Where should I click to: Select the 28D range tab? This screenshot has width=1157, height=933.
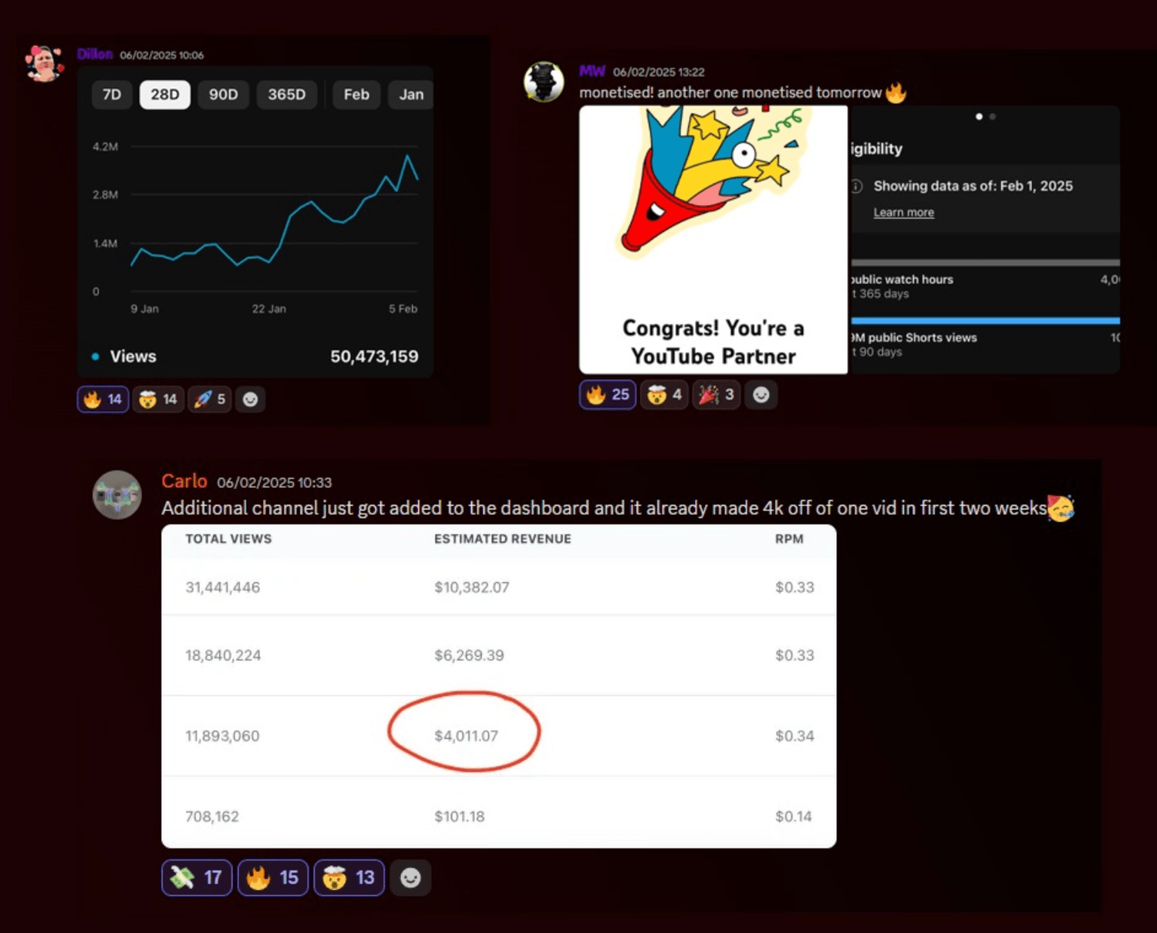click(x=165, y=95)
